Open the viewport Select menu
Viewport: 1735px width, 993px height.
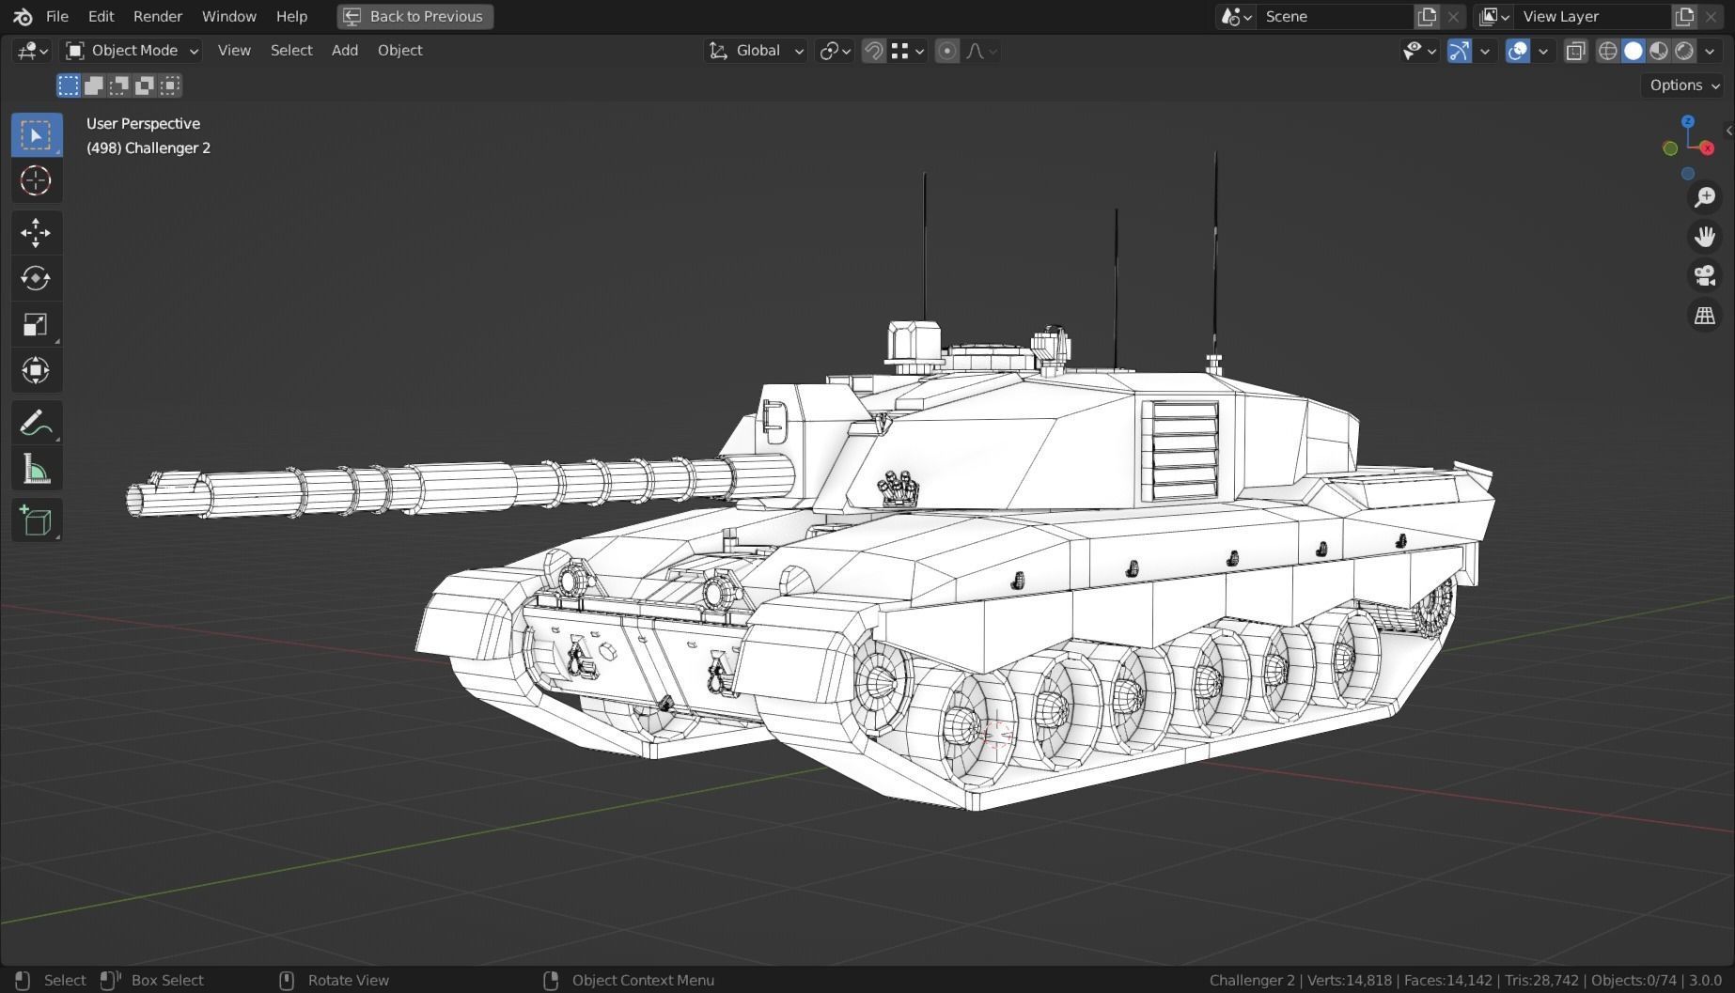click(x=291, y=51)
